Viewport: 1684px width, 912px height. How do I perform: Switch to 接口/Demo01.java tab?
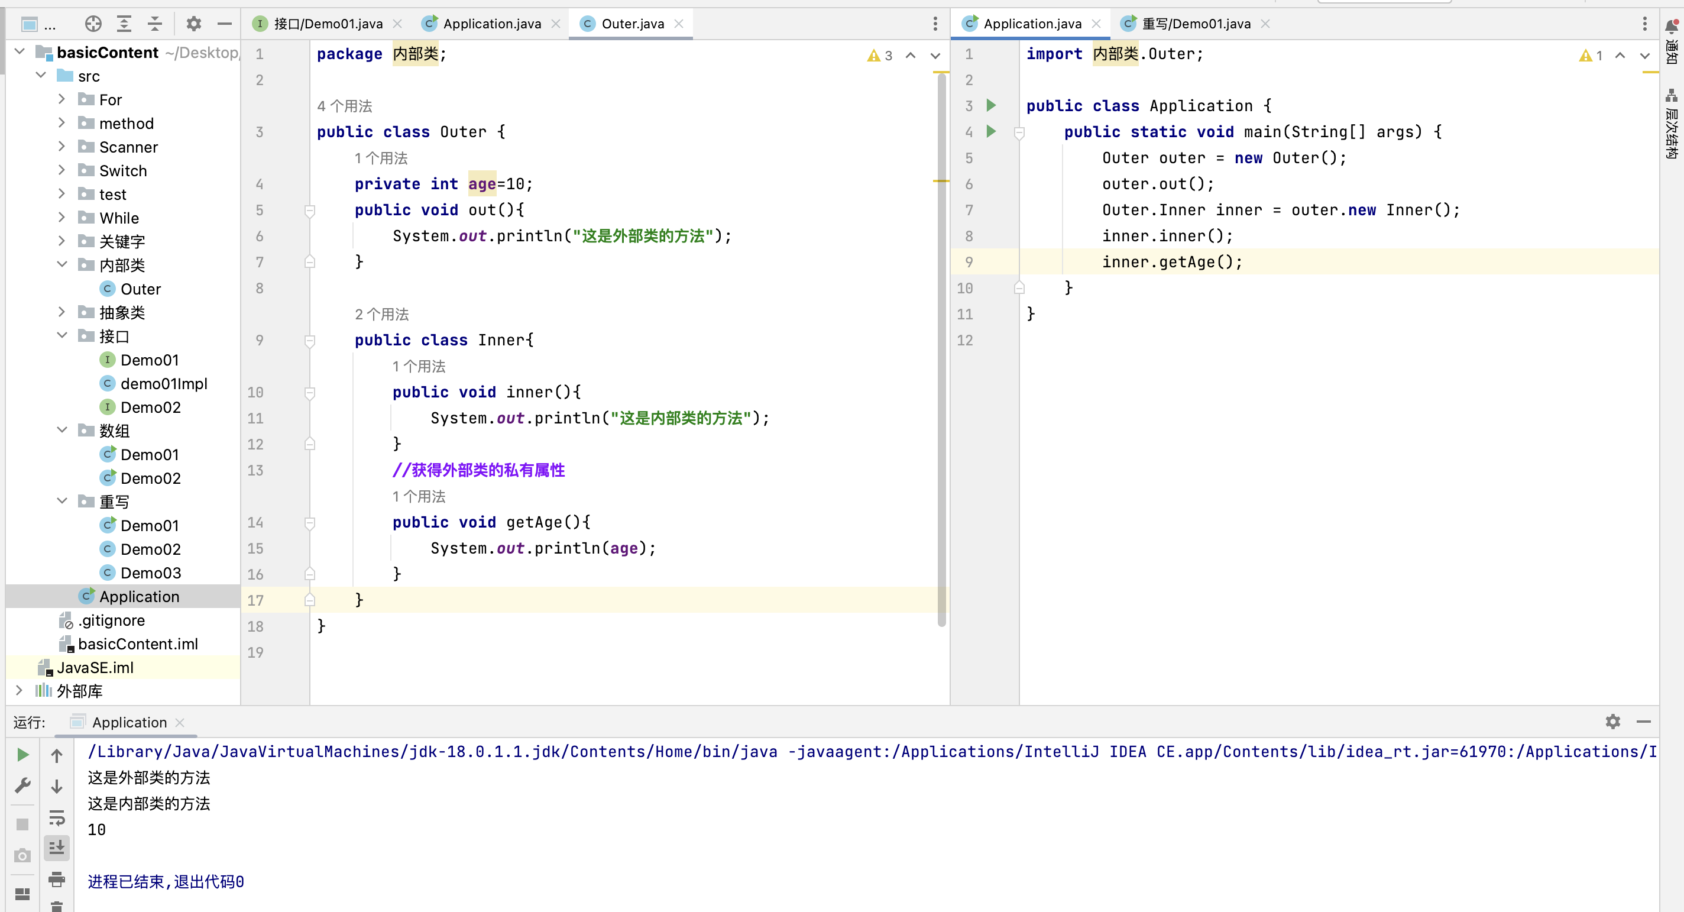tap(328, 24)
